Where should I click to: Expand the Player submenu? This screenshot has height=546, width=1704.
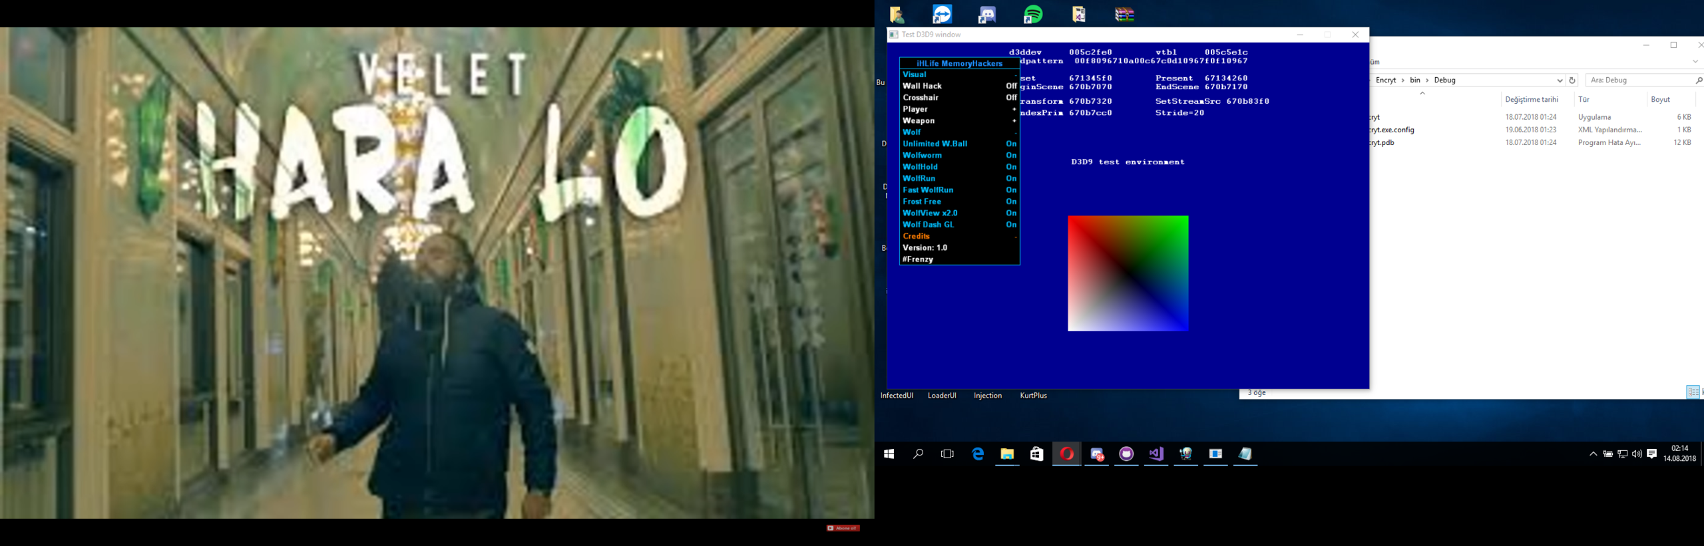(959, 109)
